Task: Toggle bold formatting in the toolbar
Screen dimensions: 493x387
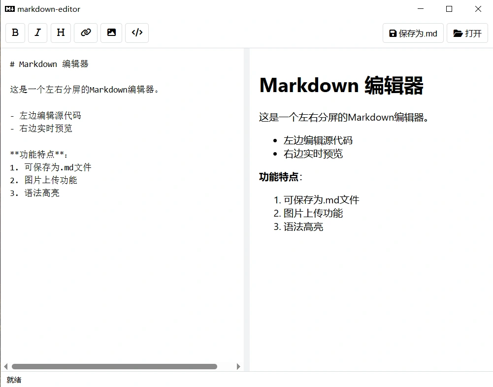Action: pyautogui.click(x=15, y=33)
